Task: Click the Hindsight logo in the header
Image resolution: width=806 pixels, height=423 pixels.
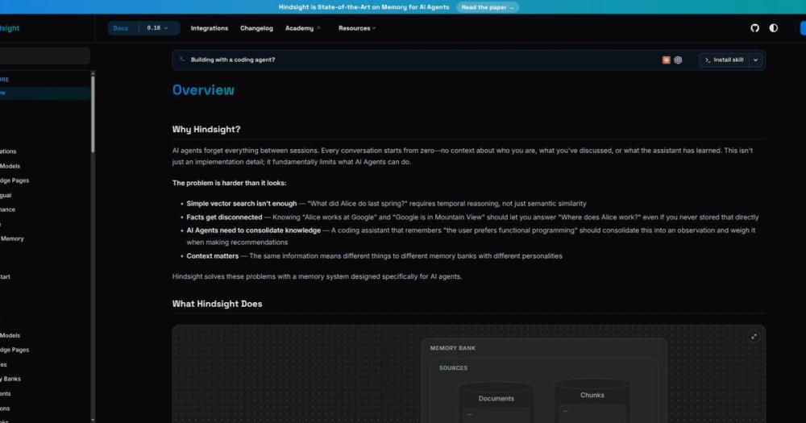Action: pos(9,28)
